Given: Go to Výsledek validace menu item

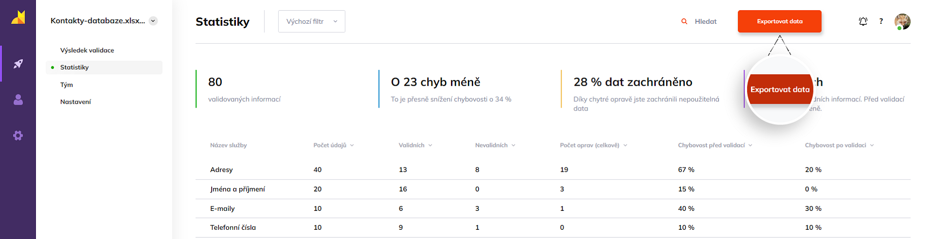Looking at the screenshot, I should 87,50.
